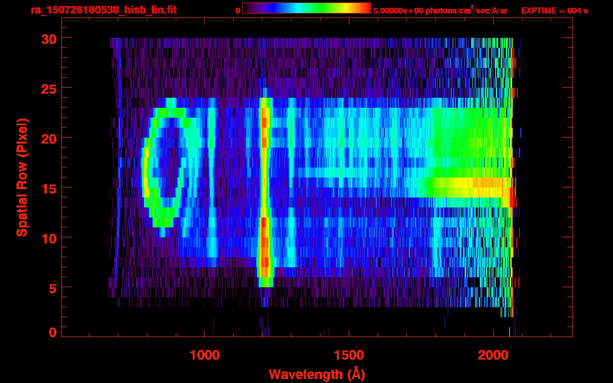Click the EXPTIME = 604 s text
Image resolution: width=613 pixels, height=383 pixels.
pyautogui.click(x=554, y=10)
